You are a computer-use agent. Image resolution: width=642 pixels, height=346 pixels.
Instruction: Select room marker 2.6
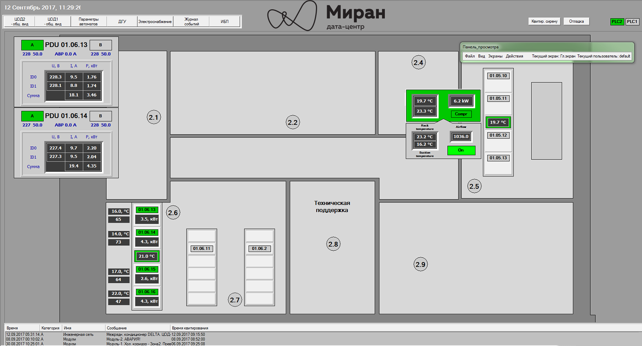[173, 213]
